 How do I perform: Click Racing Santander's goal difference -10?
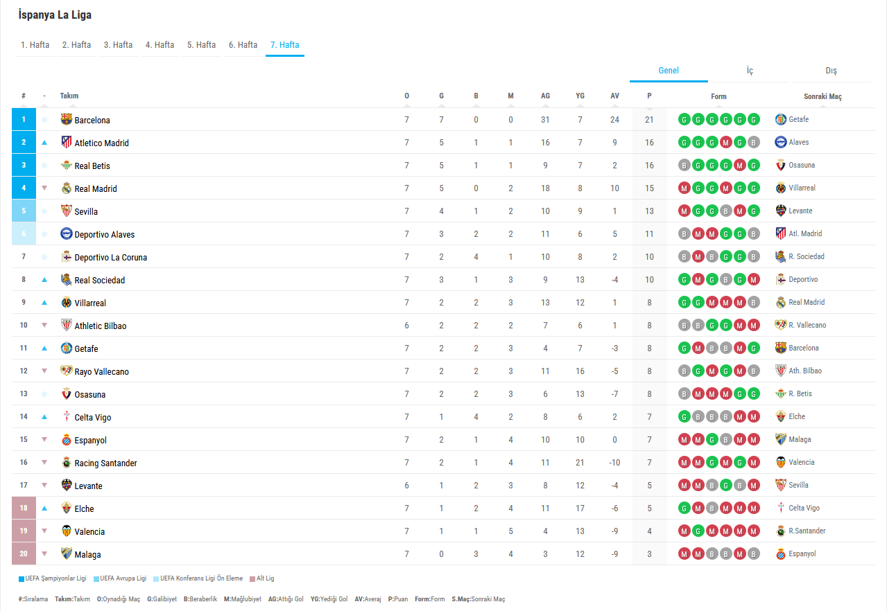click(615, 462)
